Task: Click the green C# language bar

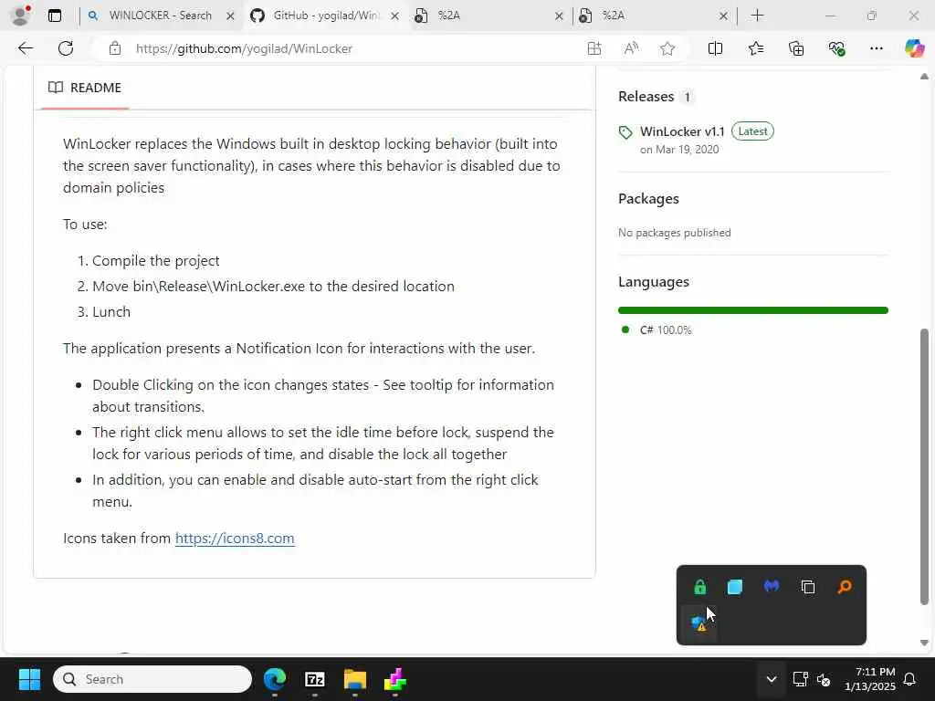Action: [x=753, y=310]
